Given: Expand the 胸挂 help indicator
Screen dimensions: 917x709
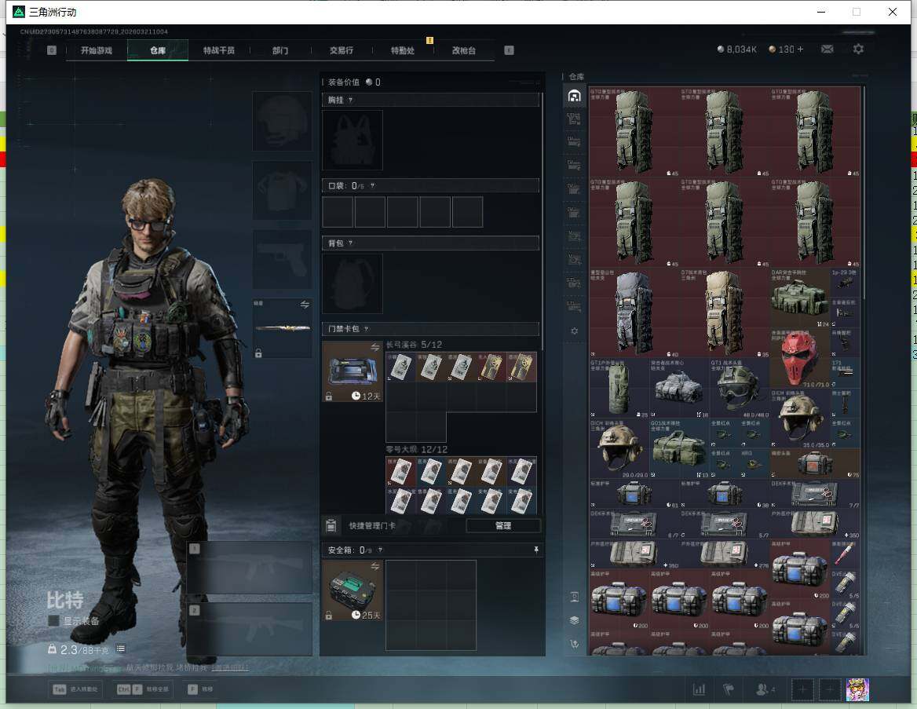Looking at the screenshot, I should (x=350, y=100).
